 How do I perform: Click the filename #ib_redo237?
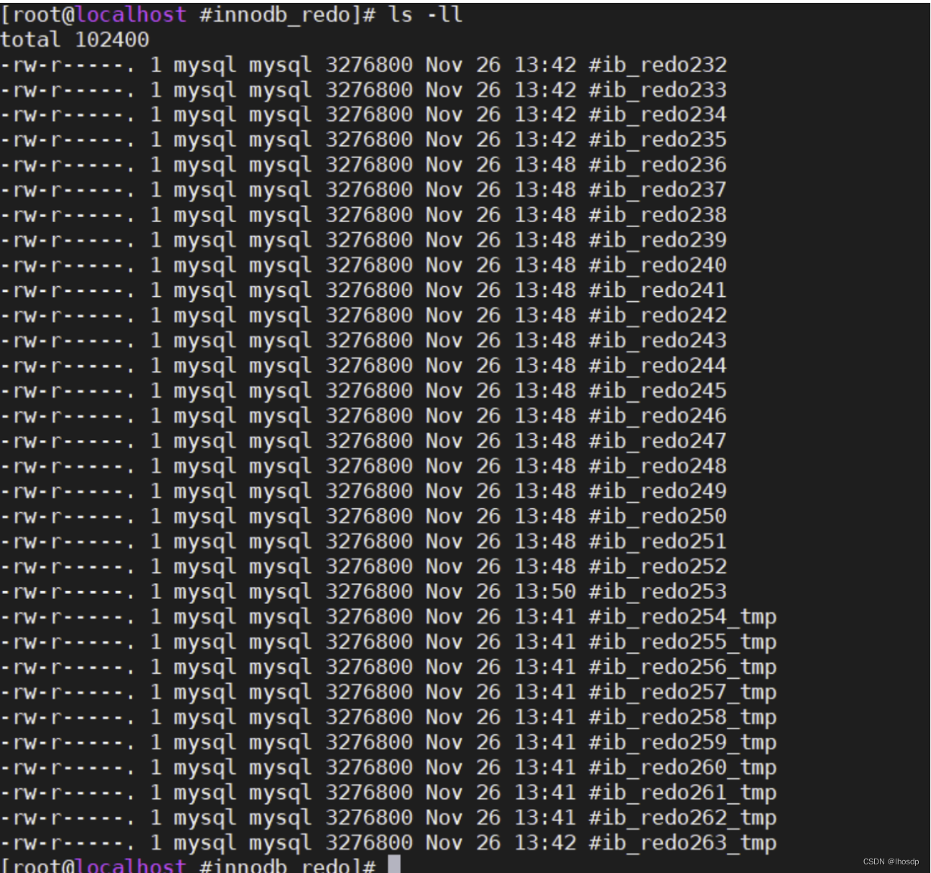pyautogui.click(x=658, y=191)
